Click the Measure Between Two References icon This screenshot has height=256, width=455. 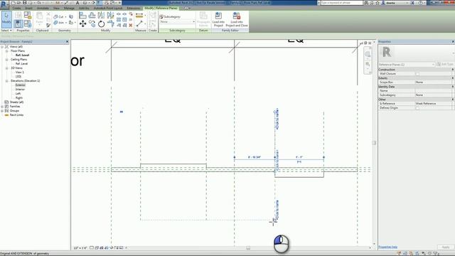139,23
